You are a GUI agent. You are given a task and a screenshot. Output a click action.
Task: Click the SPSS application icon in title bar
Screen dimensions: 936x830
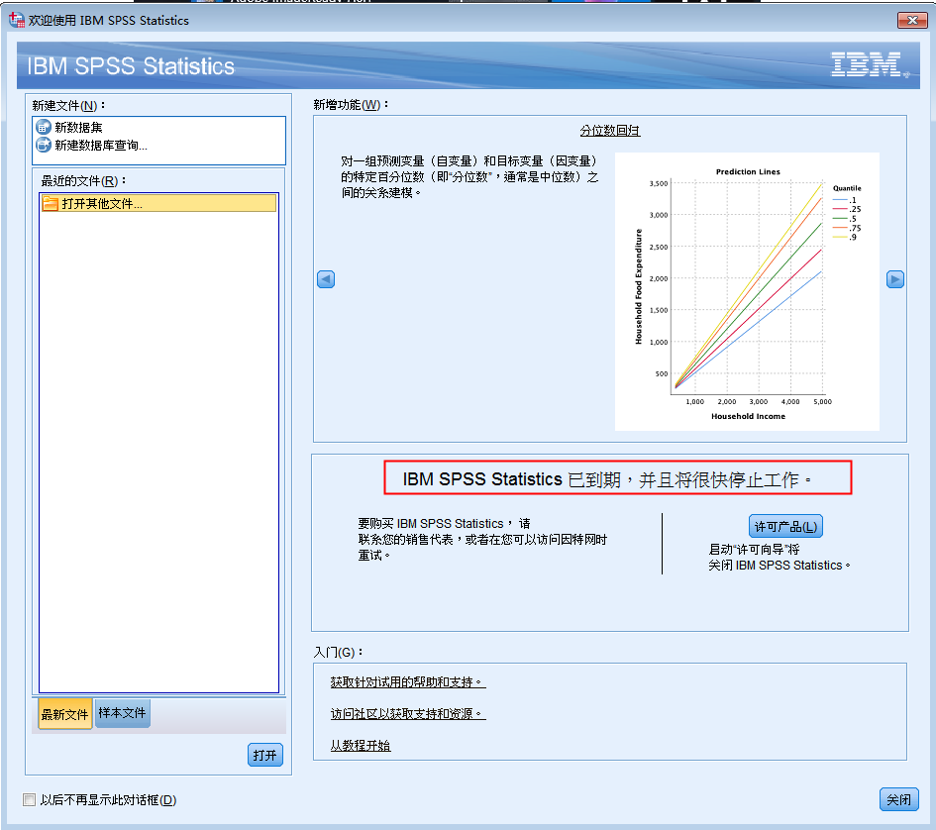(x=16, y=19)
